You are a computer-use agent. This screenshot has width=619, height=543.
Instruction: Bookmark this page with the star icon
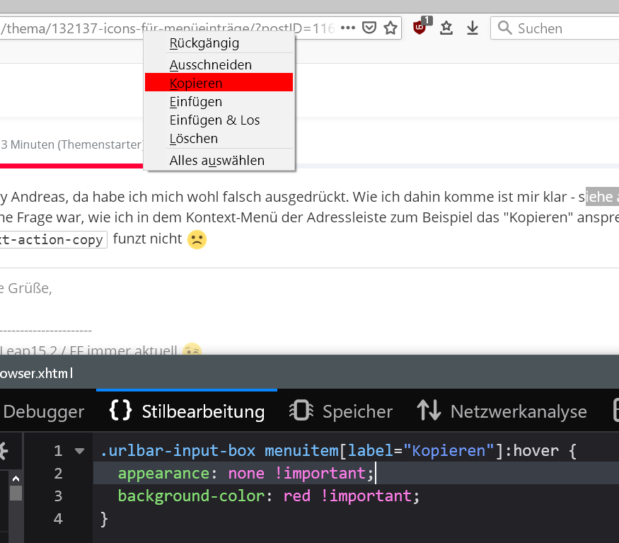point(390,28)
